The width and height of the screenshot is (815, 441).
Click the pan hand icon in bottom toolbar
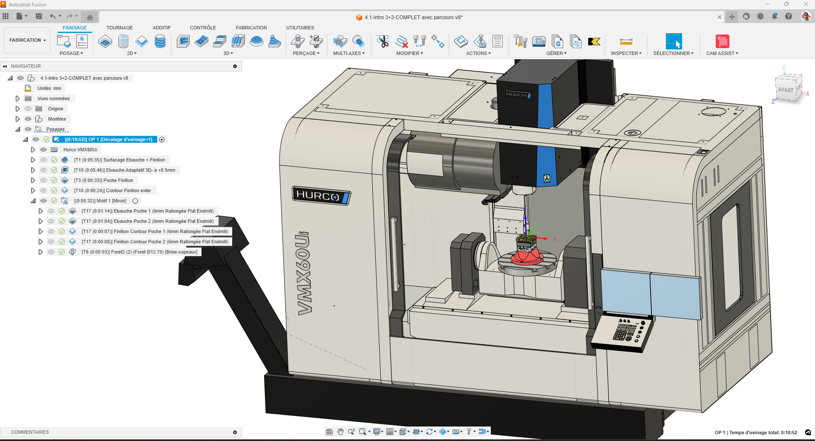[340, 432]
